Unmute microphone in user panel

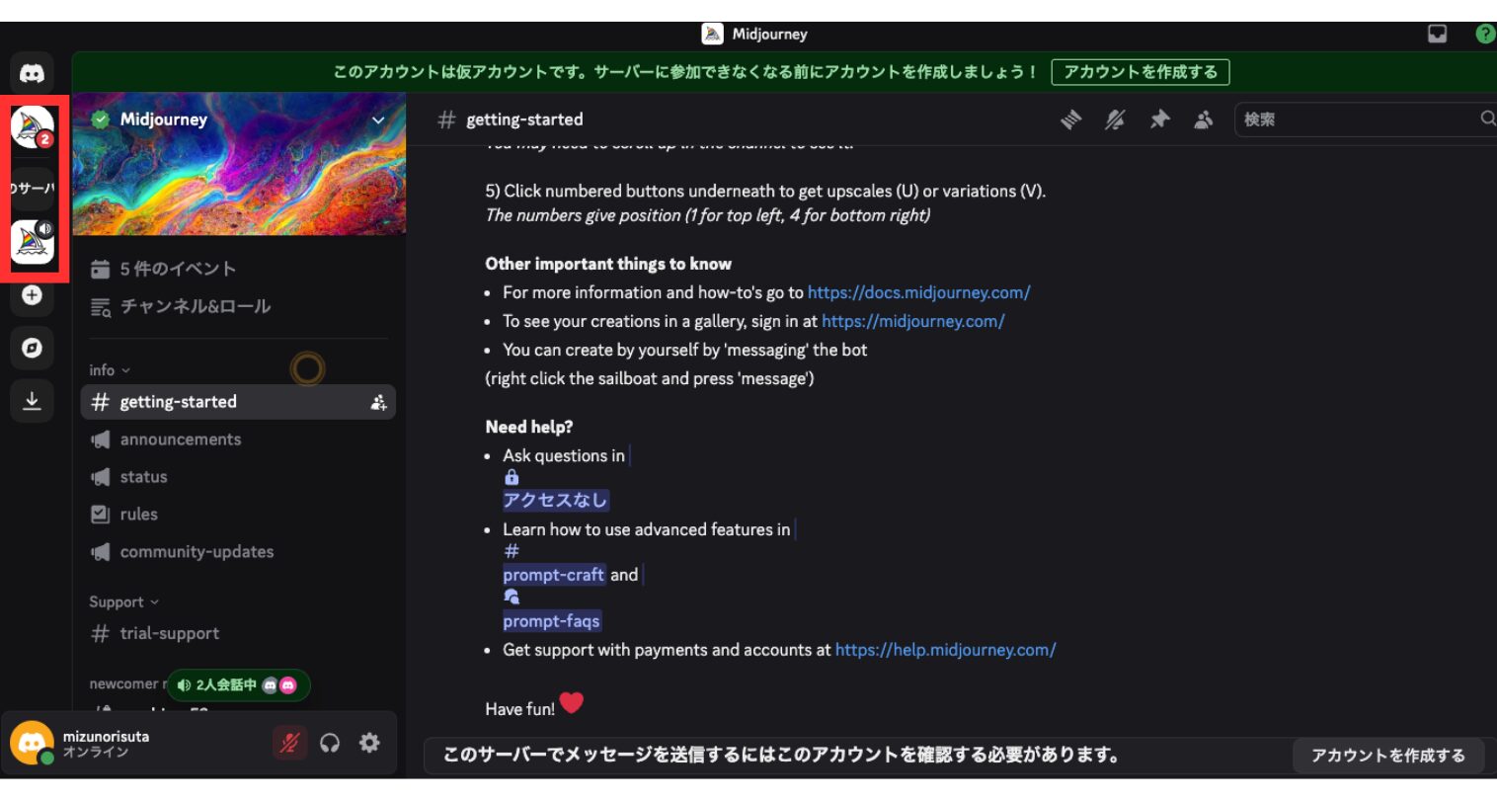click(289, 743)
